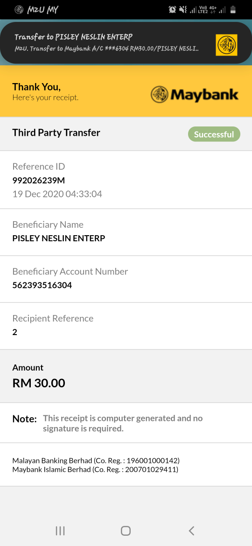Tap the Android recent apps icon

tap(60, 531)
